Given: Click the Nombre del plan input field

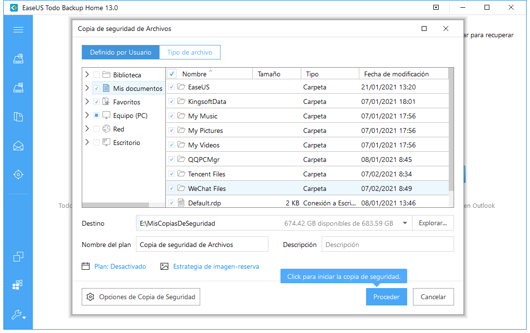Looking at the screenshot, I should pyautogui.click(x=202, y=244).
